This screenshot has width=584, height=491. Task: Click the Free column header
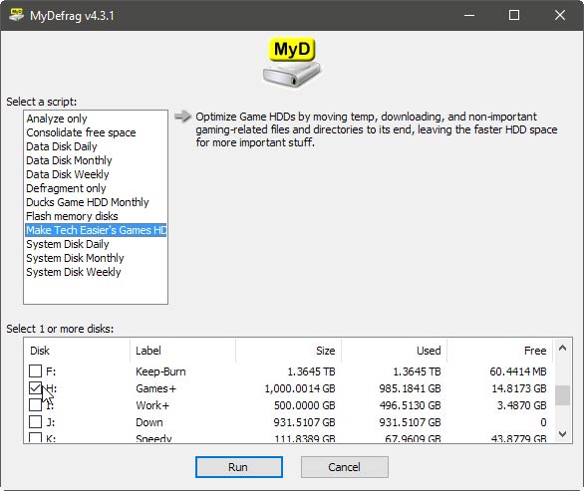(500, 351)
